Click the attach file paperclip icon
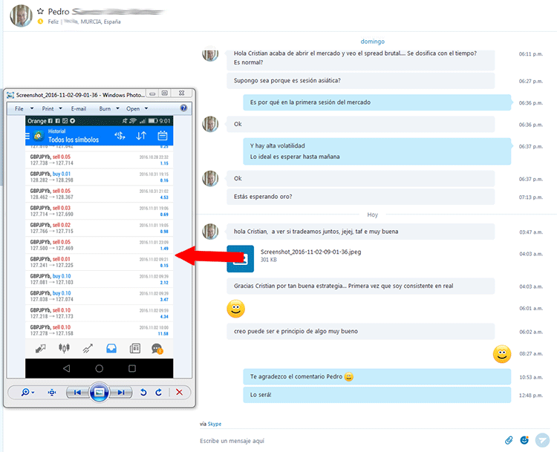Viewport: 557px width, 452px height. (509, 440)
